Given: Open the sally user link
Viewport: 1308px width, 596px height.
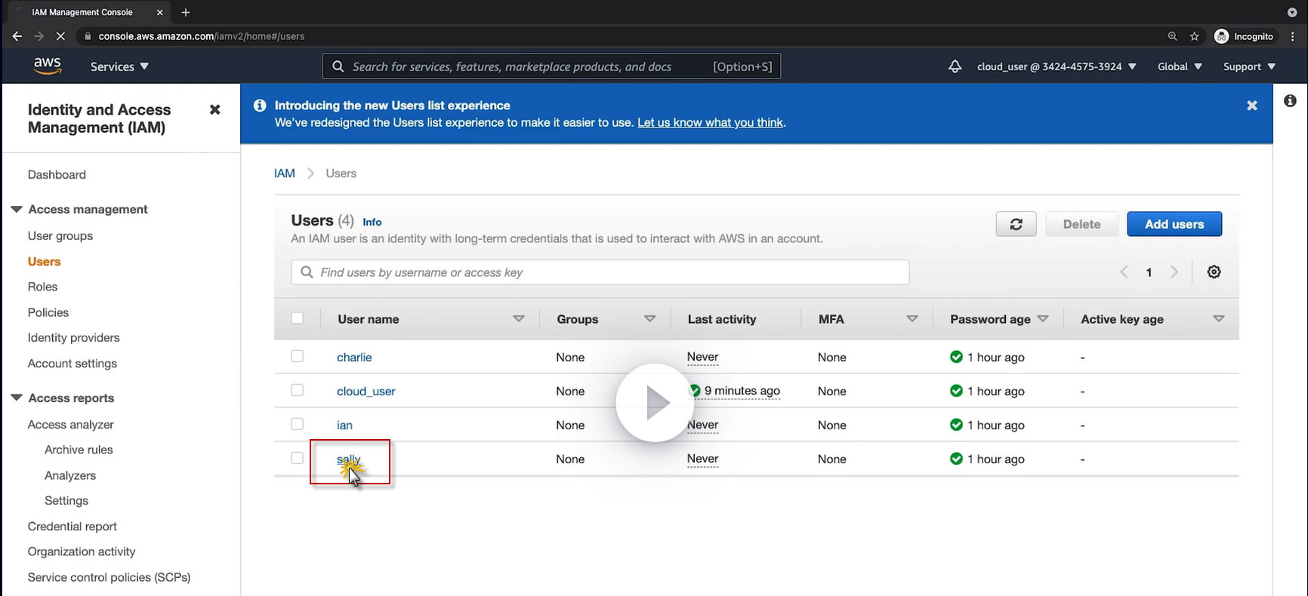Looking at the screenshot, I should tap(347, 459).
